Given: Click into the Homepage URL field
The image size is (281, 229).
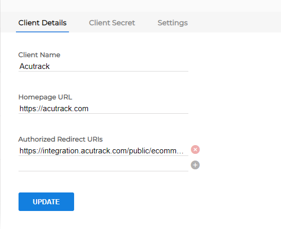Looking at the screenshot, I should coord(103,109).
